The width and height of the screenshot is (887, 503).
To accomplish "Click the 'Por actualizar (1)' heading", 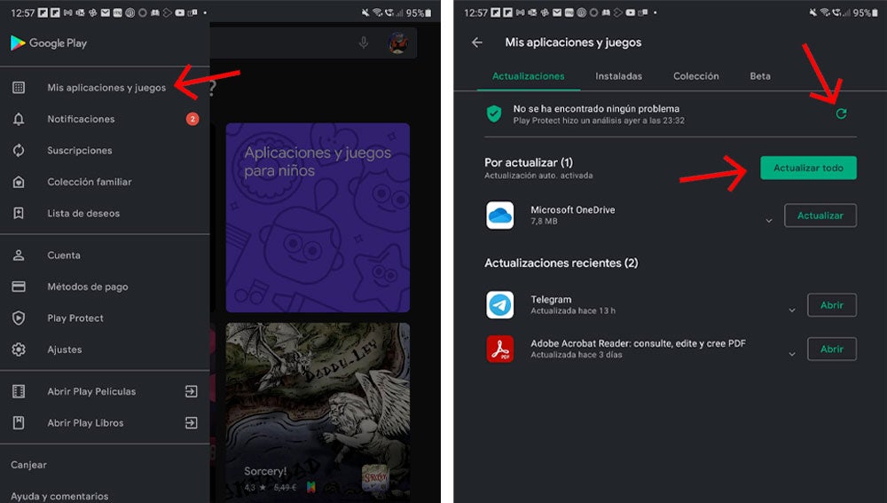I will point(529,162).
